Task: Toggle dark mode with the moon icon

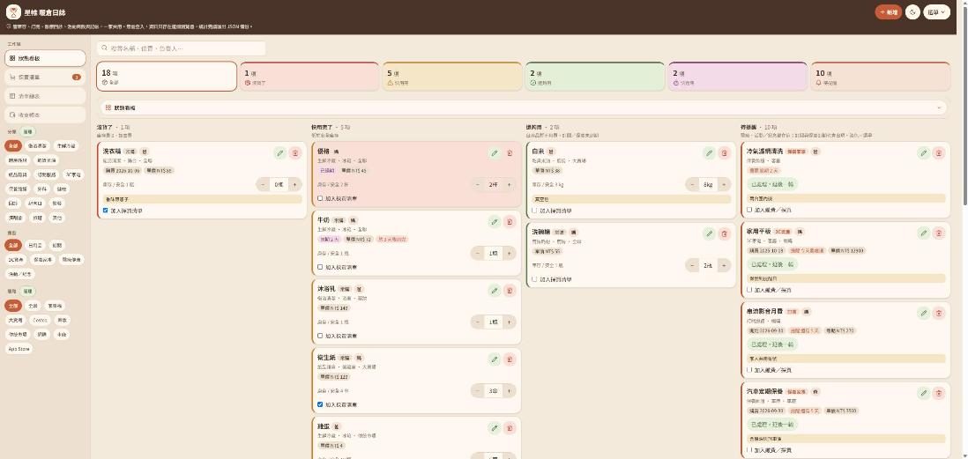Action: click(912, 12)
